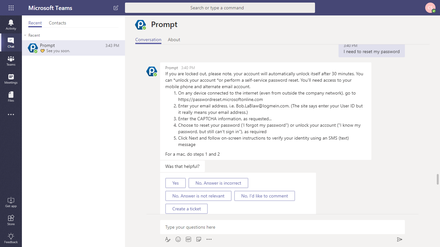440x247 pixels.
Task: Create a ticket from the bot response
Action: (x=186, y=208)
